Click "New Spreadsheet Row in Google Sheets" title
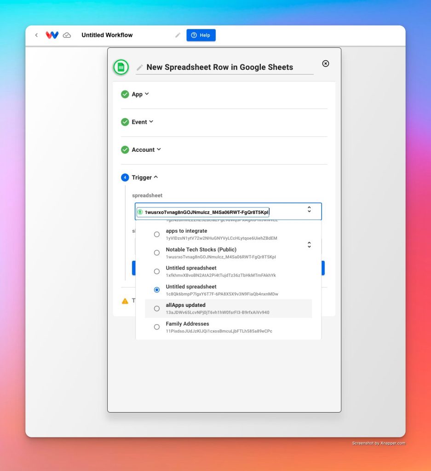Screen dimensions: 431x471 point(219,67)
